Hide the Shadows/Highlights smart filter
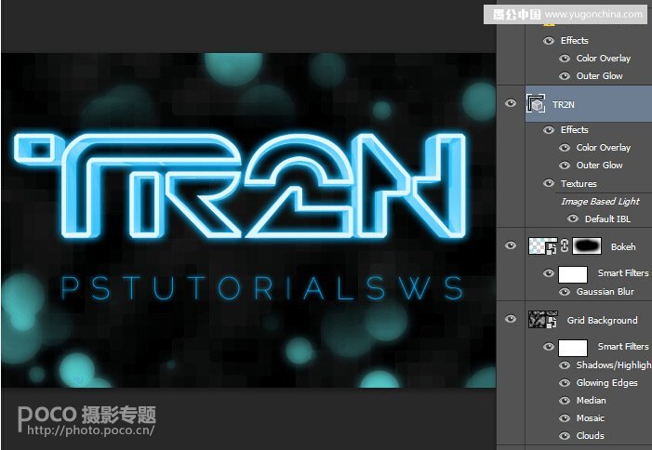Image resolution: width=652 pixels, height=450 pixels. (x=565, y=365)
